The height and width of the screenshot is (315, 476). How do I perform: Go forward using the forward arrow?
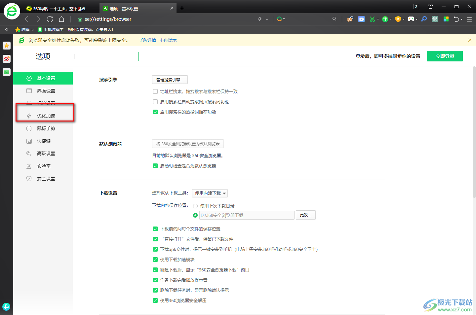point(38,19)
